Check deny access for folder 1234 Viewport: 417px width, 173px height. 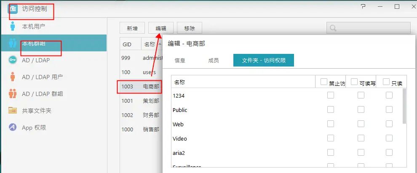[x=331, y=95]
